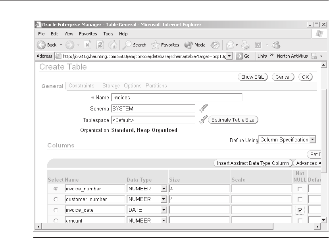
Task: Click the horizontal scrollbar thumb
Action: coord(158,226)
